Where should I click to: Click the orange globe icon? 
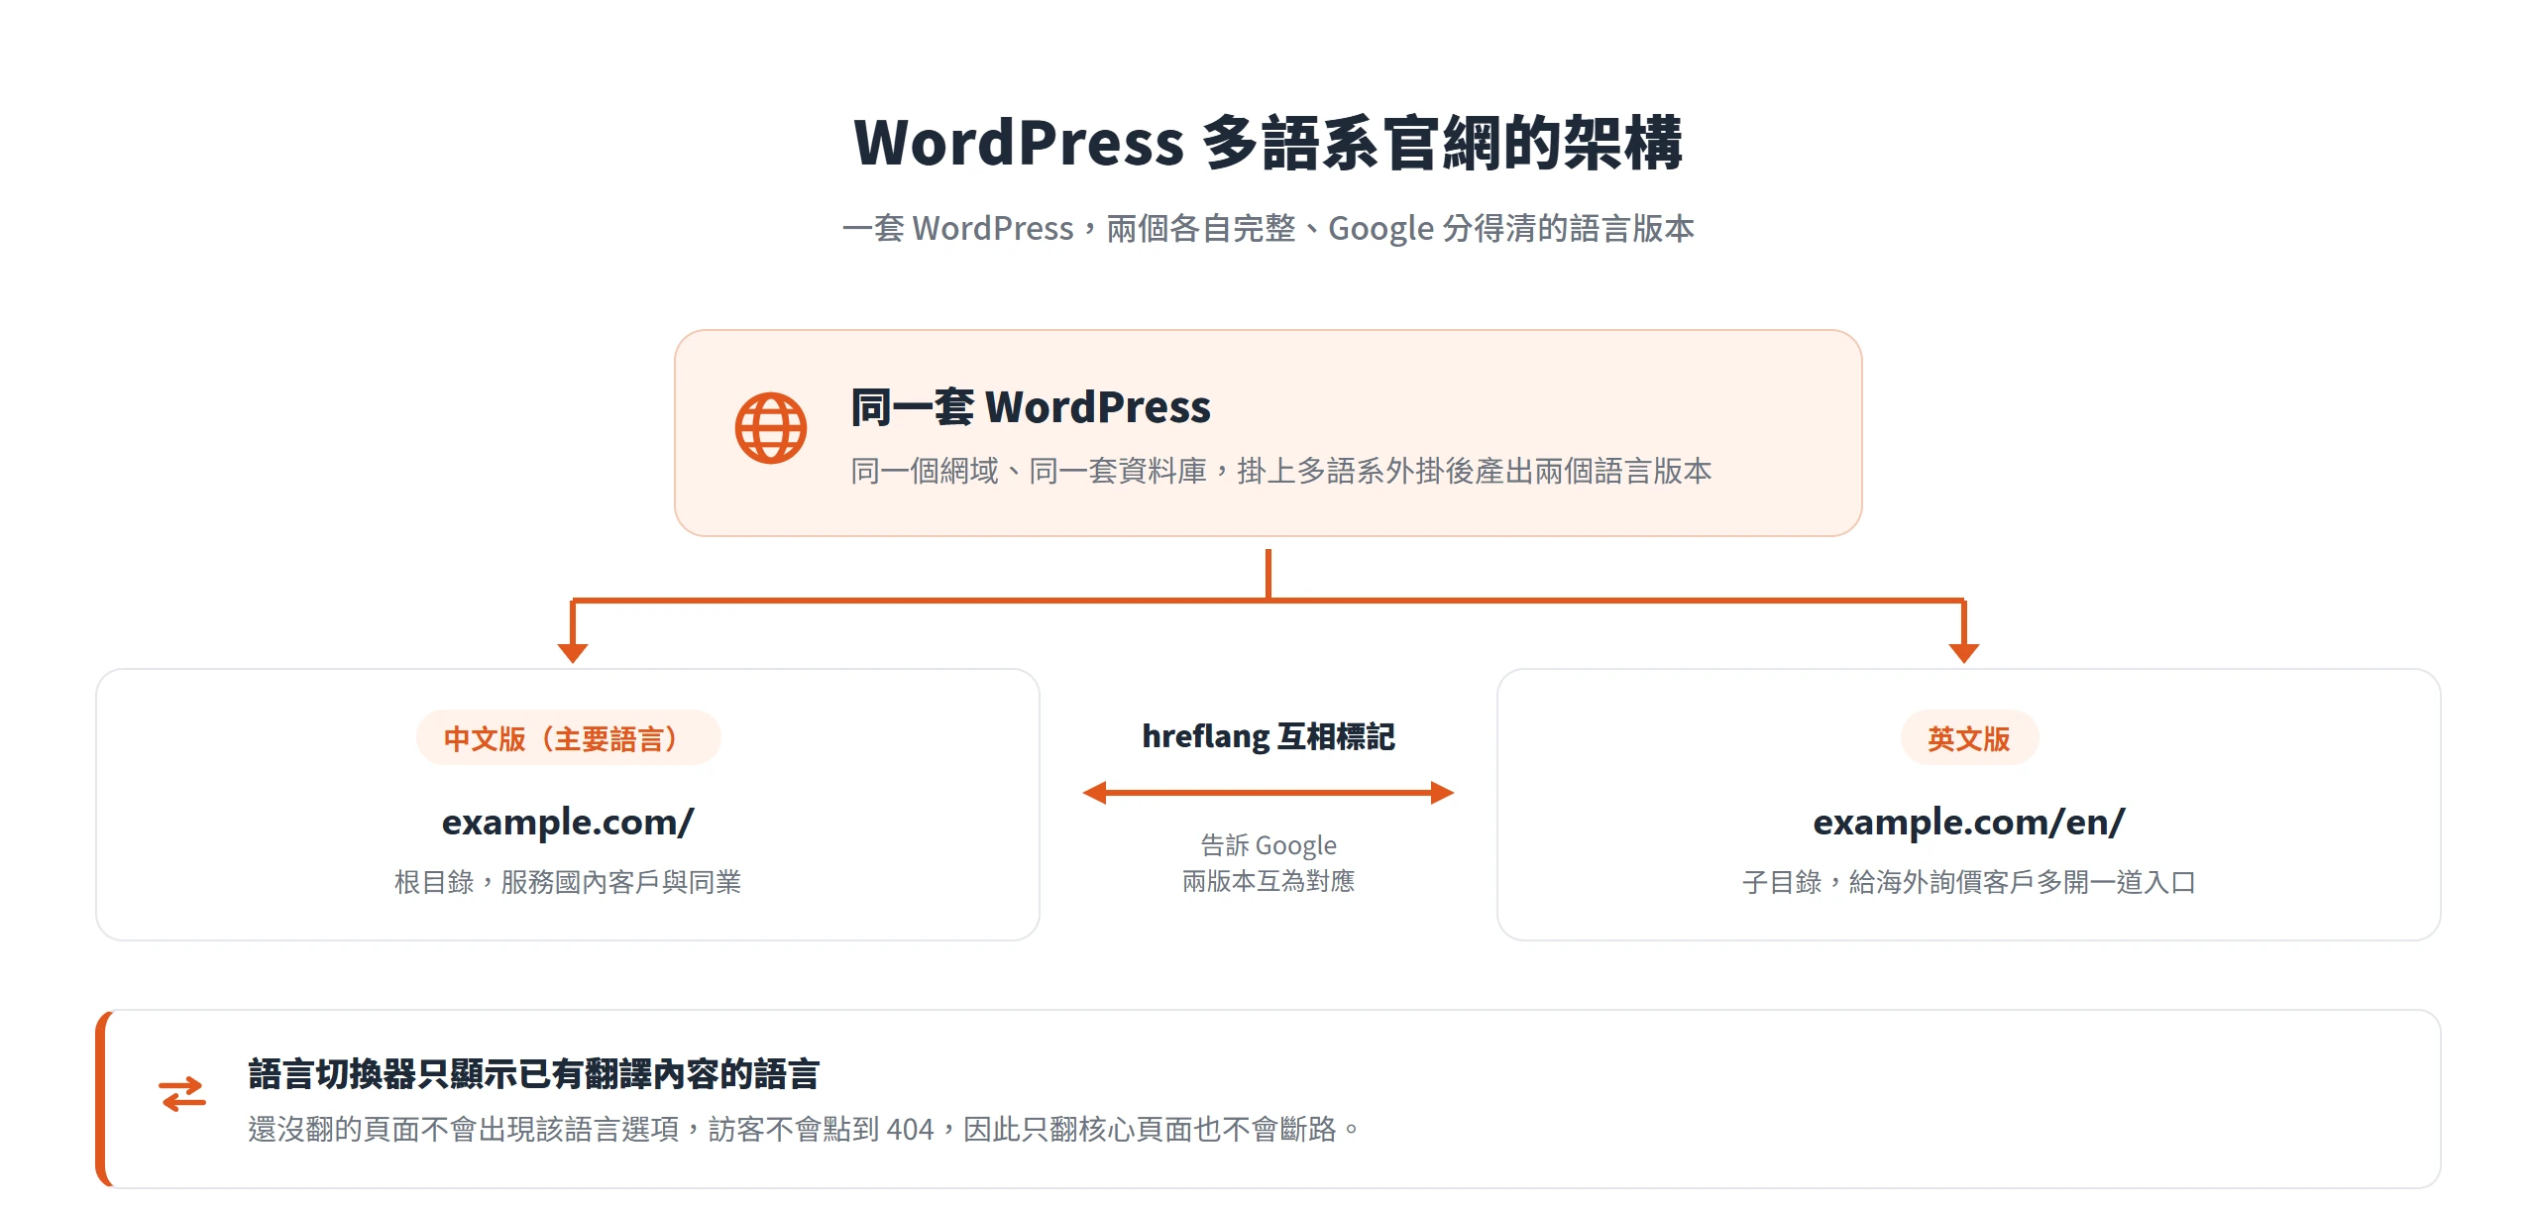pos(770,428)
